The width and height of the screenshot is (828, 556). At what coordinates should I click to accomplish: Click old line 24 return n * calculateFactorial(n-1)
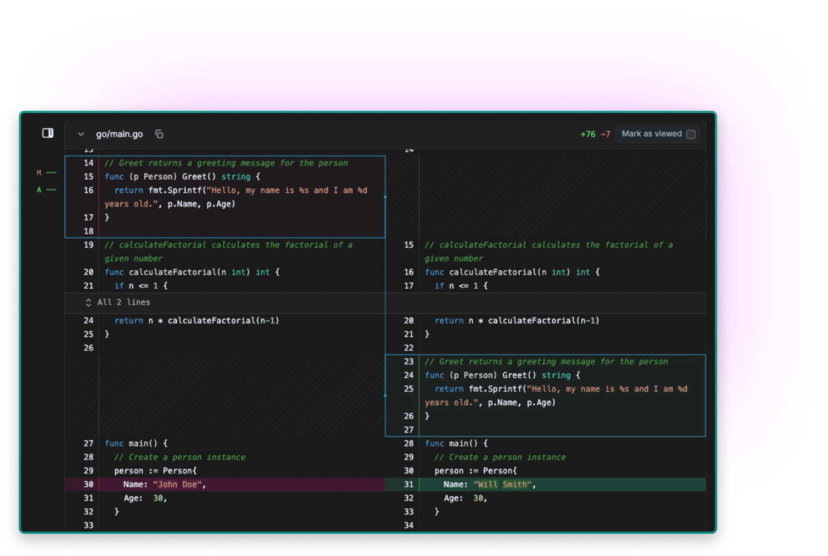[x=197, y=321]
